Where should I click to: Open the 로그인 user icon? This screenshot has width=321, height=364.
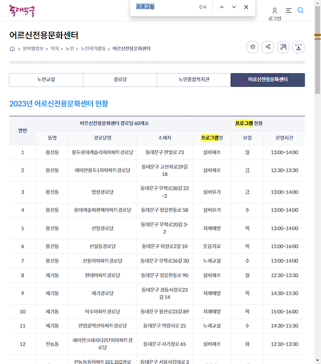tap(274, 11)
